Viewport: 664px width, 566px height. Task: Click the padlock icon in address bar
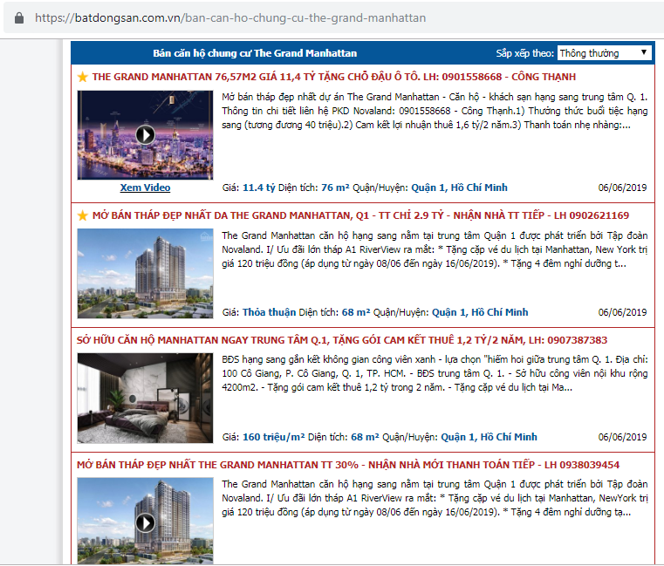[19, 17]
